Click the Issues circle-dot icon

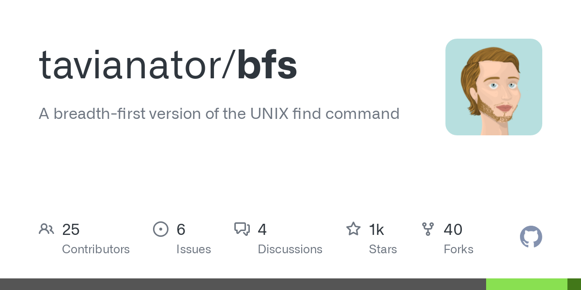[x=160, y=229]
